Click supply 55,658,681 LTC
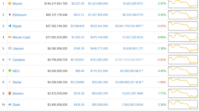The image size is (199, 111). (x=133, y=48)
